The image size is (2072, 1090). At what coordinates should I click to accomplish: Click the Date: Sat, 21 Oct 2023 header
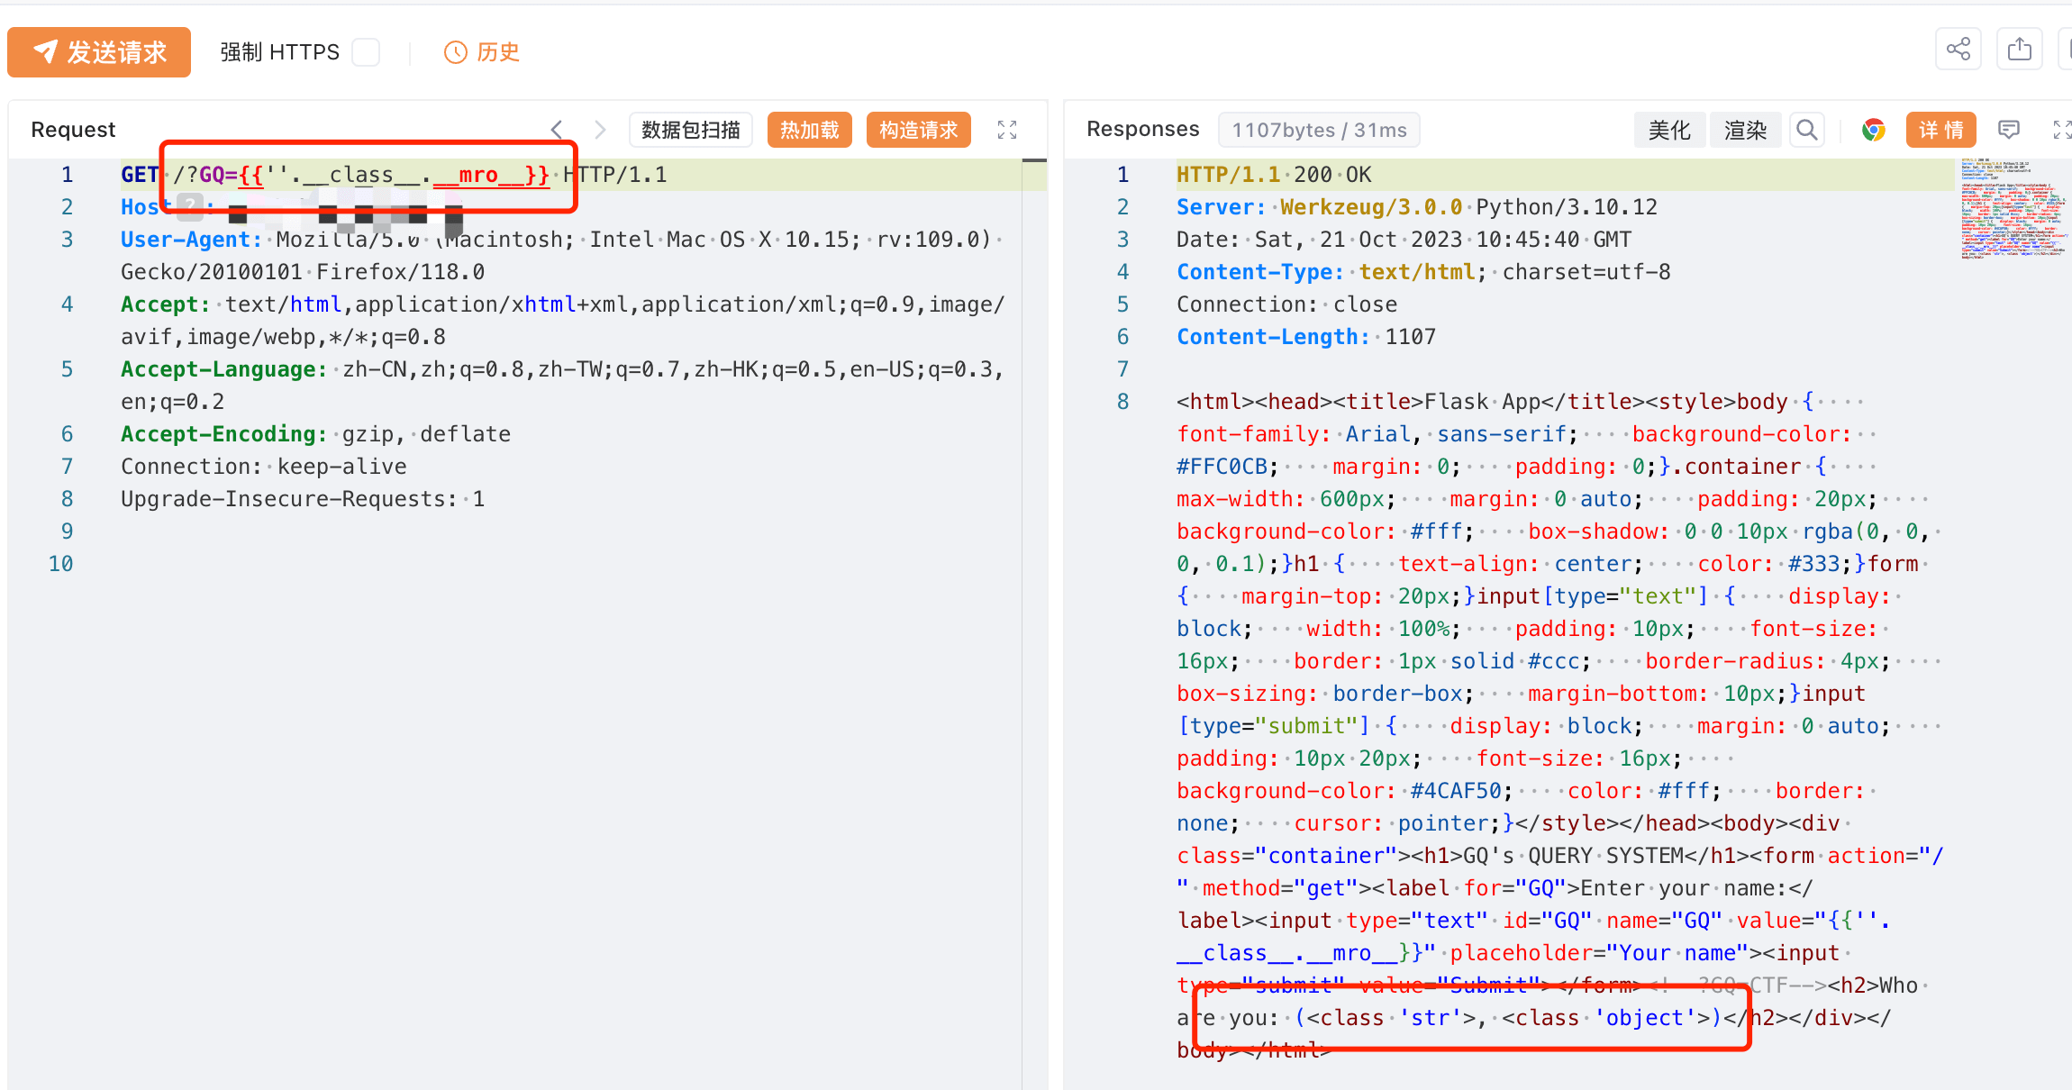(1404, 240)
